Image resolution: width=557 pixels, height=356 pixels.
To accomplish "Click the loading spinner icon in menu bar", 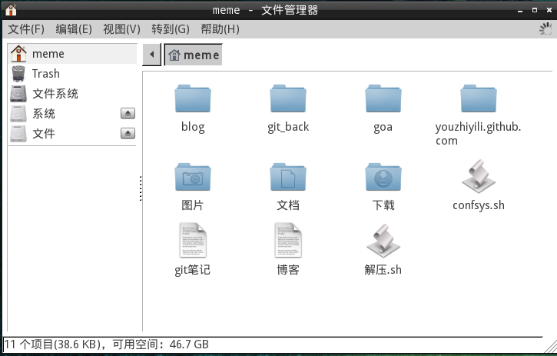I will pos(545,28).
